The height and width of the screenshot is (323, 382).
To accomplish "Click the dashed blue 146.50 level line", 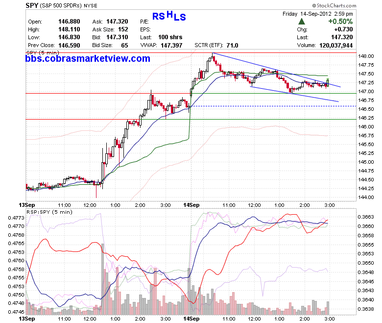I will click(274, 106).
